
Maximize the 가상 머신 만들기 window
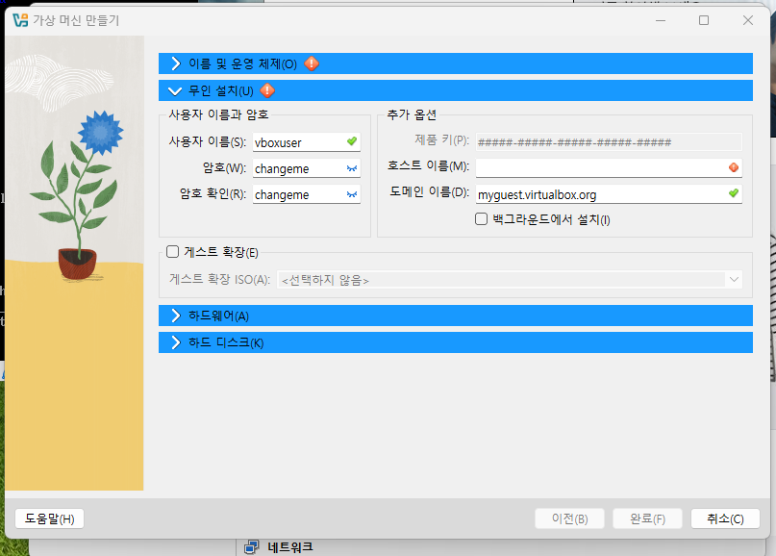click(704, 20)
